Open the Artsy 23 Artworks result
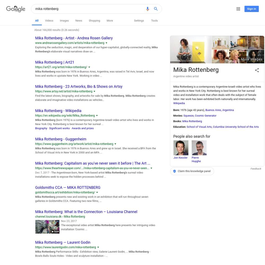This screenshot has height=265, width=265. (x=79, y=86)
